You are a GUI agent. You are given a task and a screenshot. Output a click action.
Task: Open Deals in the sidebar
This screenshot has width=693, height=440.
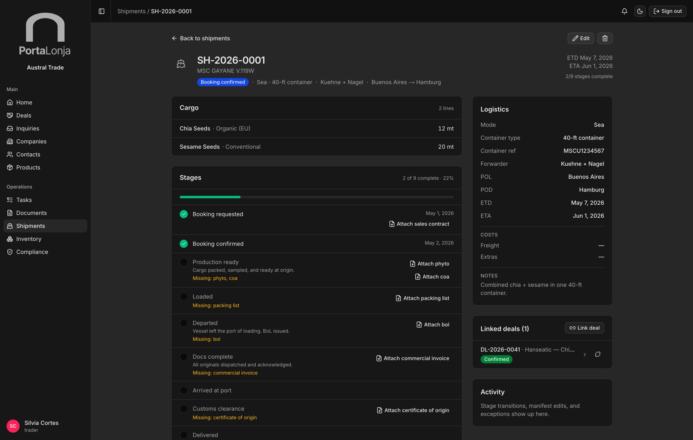point(45,116)
